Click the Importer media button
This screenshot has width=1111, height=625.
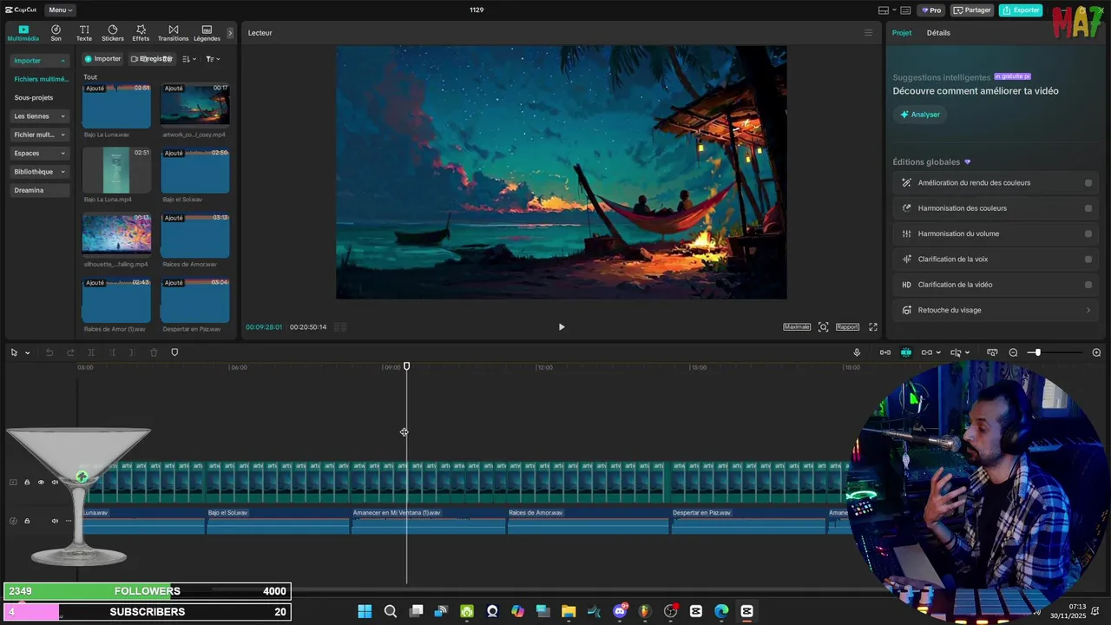click(102, 59)
